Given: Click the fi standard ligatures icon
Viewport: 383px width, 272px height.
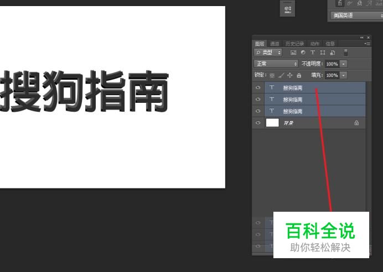Looking at the screenshot, I should [x=340, y=3].
